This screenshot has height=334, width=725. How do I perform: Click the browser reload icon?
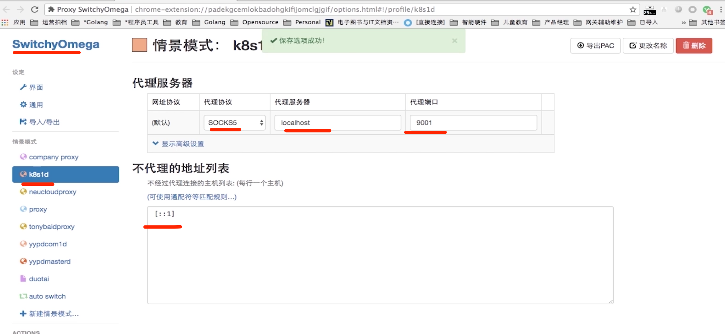pos(35,10)
